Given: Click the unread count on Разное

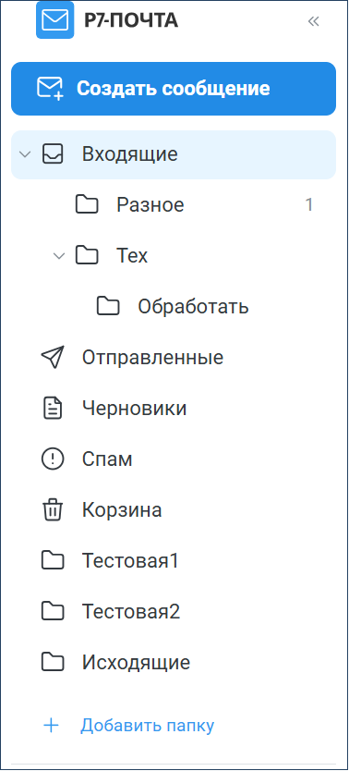Looking at the screenshot, I should pyautogui.click(x=308, y=204).
